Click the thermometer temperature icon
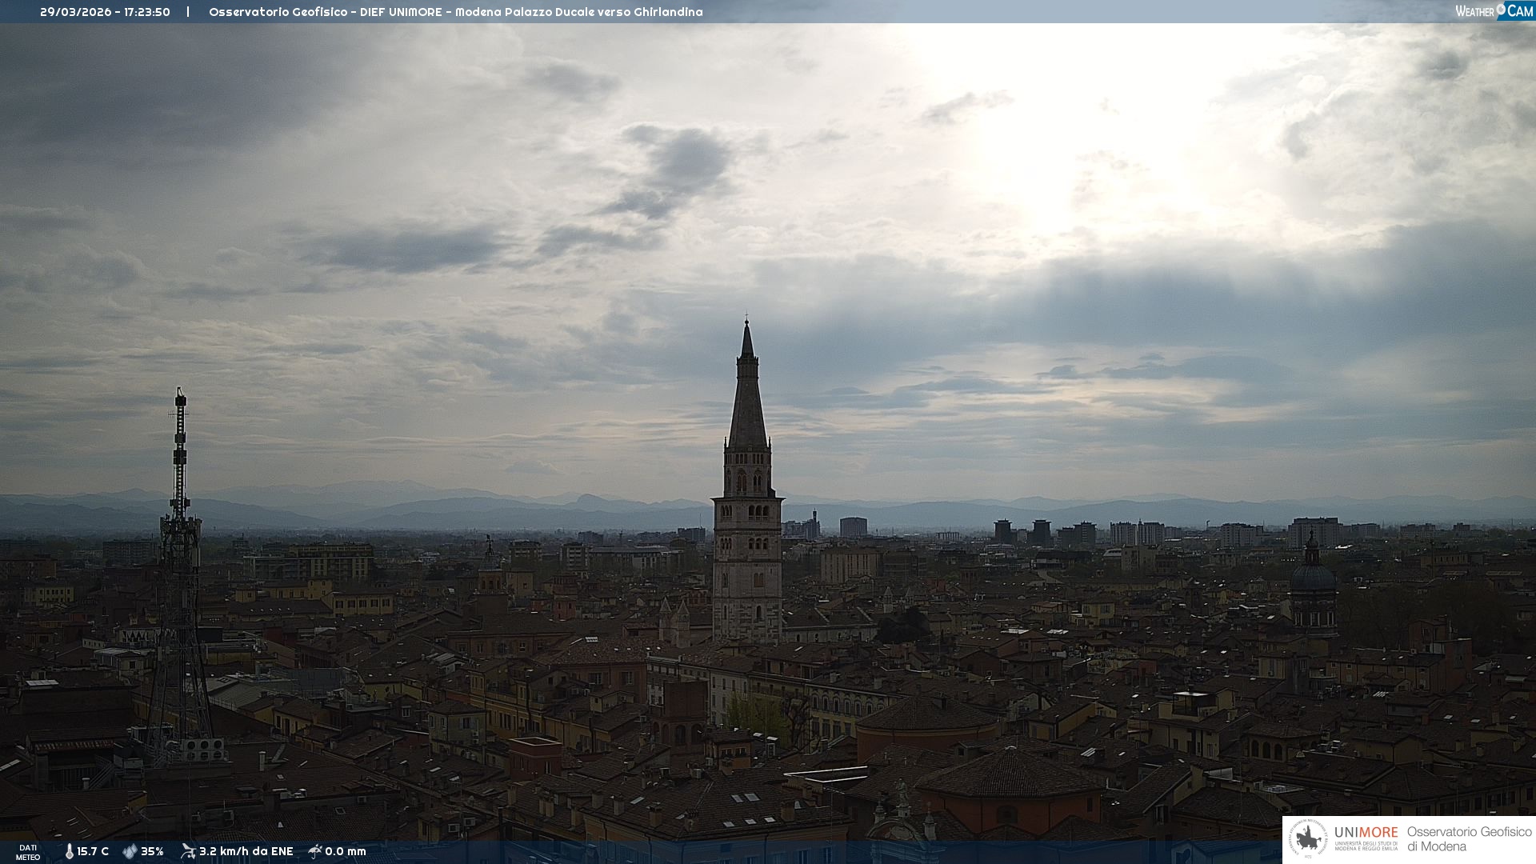Image resolution: width=1536 pixels, height=864 pixels. coord(70,851)
